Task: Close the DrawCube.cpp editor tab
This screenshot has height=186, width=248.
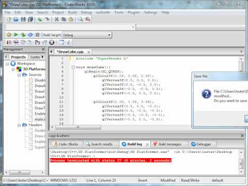Action: [89, 52]
